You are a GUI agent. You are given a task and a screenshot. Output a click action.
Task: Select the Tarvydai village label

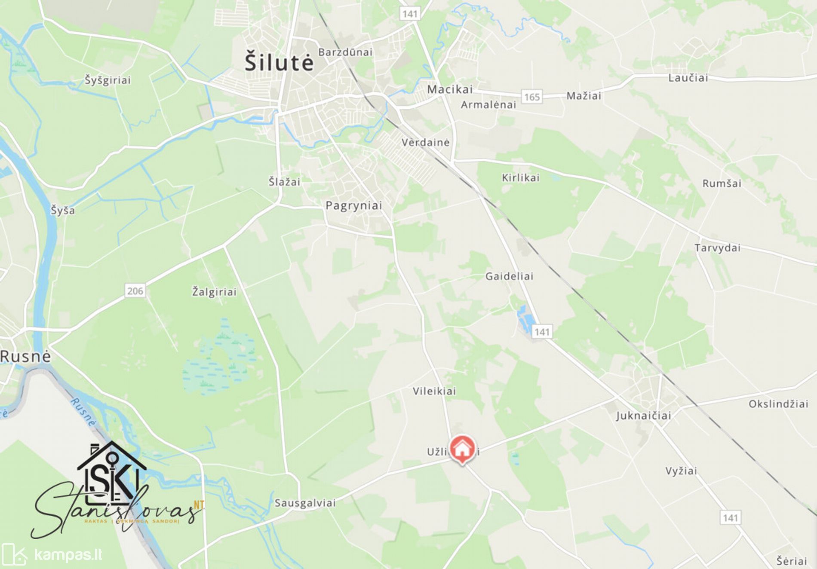[717, 248]
